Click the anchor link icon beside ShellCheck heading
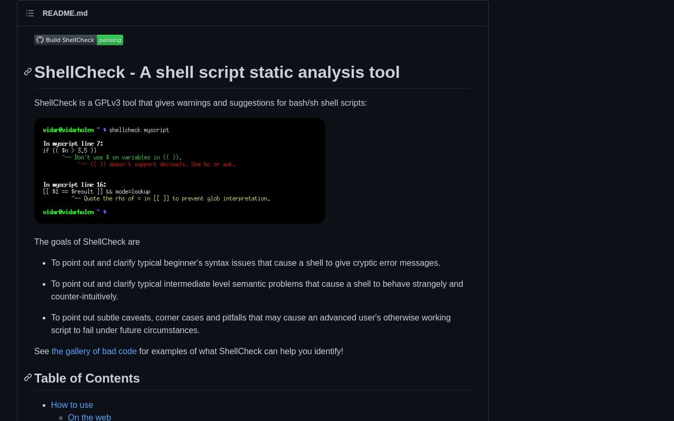Screen dimensions: 674x421 point(28,72)
